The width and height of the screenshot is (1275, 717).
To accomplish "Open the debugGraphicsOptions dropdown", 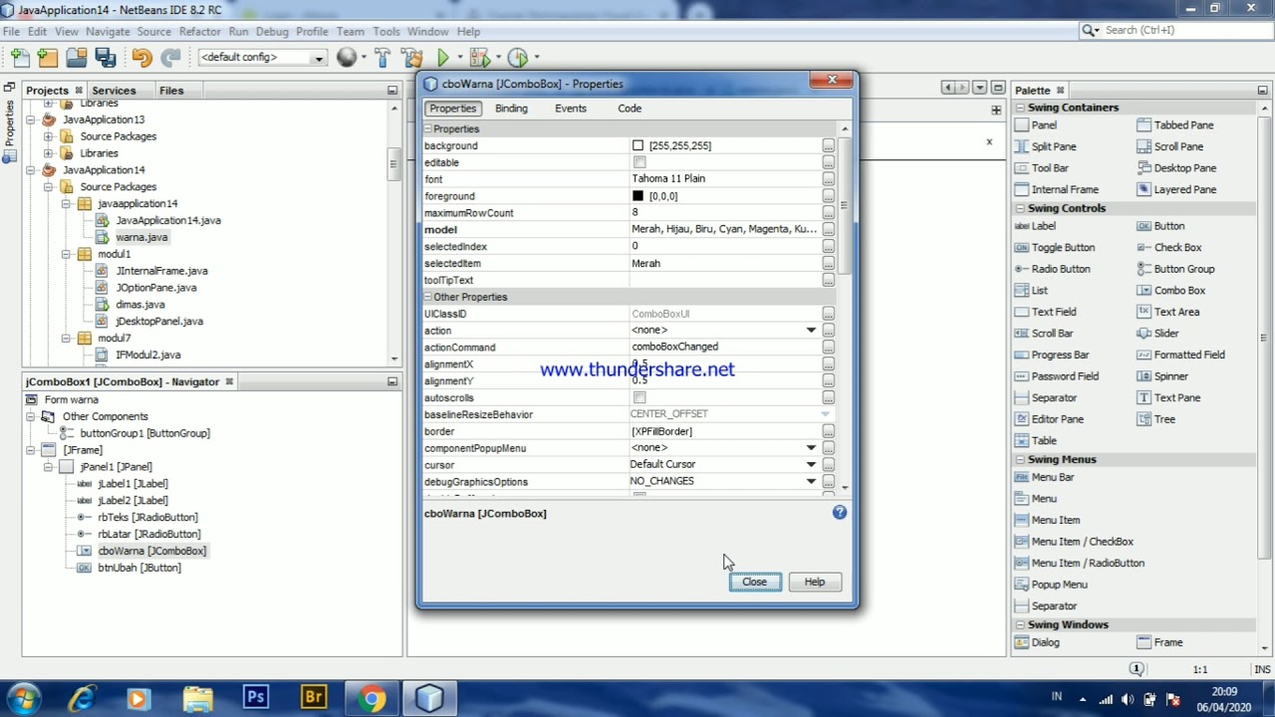I will (811, 482).
